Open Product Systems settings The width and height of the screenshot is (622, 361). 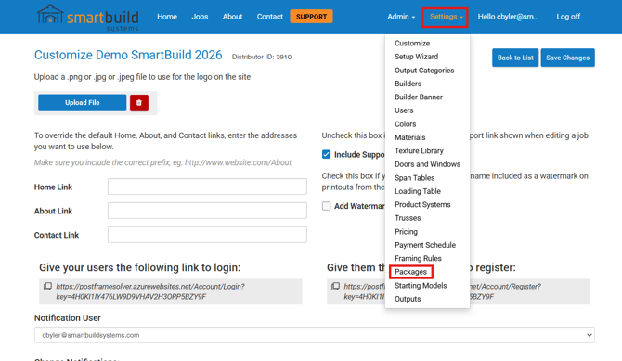click(422, 205)
